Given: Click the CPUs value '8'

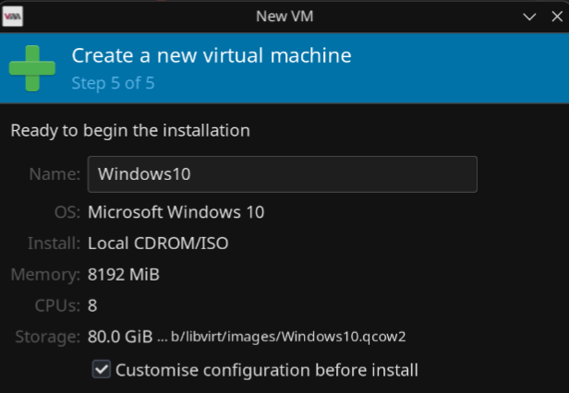Looking at the screenshot, I should (92, 305).
